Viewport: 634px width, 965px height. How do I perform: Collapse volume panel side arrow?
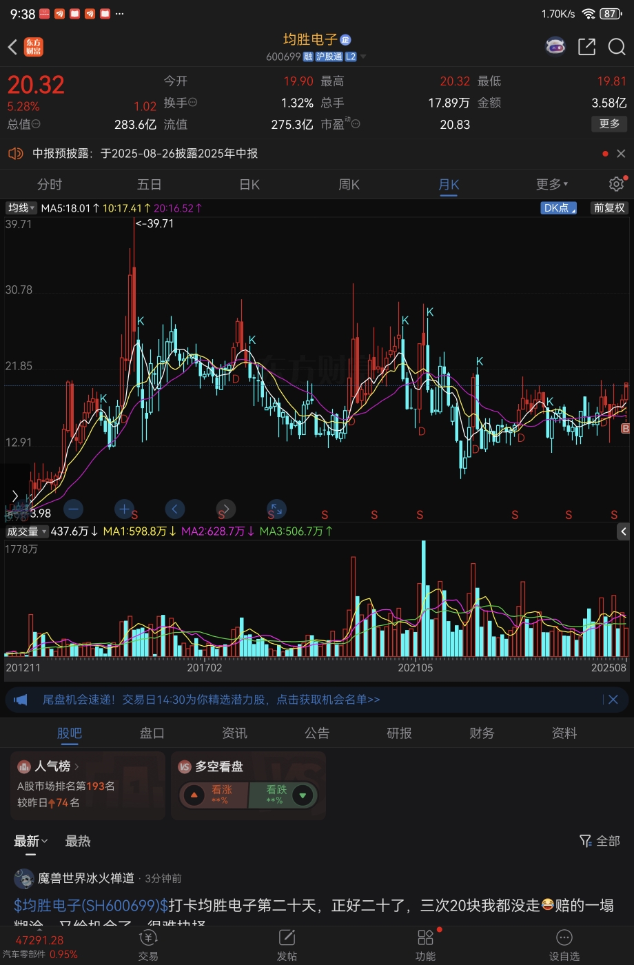[623, 531]
